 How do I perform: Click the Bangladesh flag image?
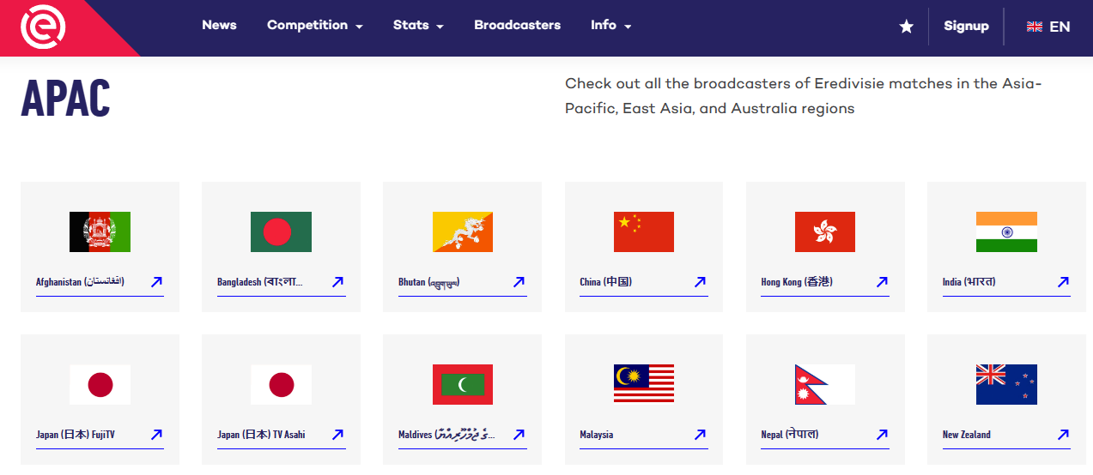pyautogui.click(x=281, y=231)
